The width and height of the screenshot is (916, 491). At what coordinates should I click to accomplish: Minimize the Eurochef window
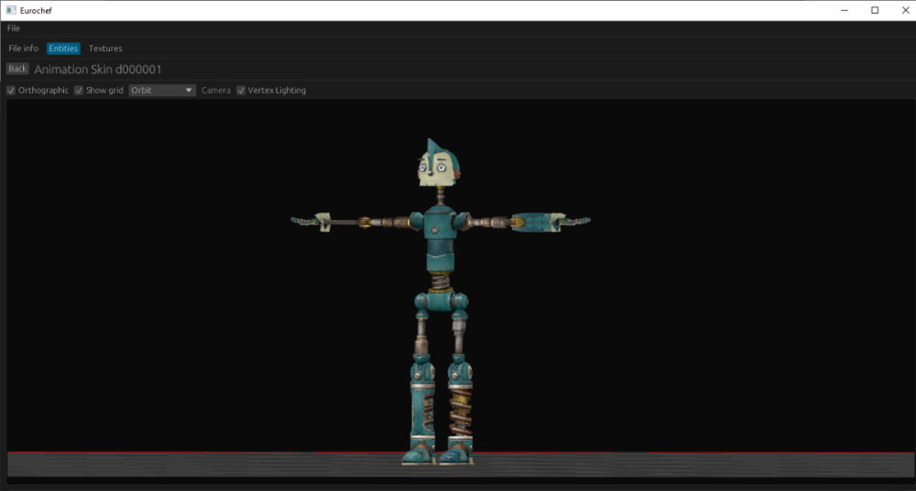[845, 10]
